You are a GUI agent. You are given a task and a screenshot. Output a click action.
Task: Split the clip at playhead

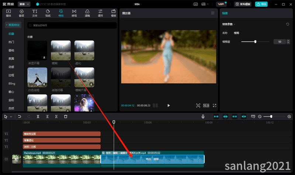tap(38, 116)
